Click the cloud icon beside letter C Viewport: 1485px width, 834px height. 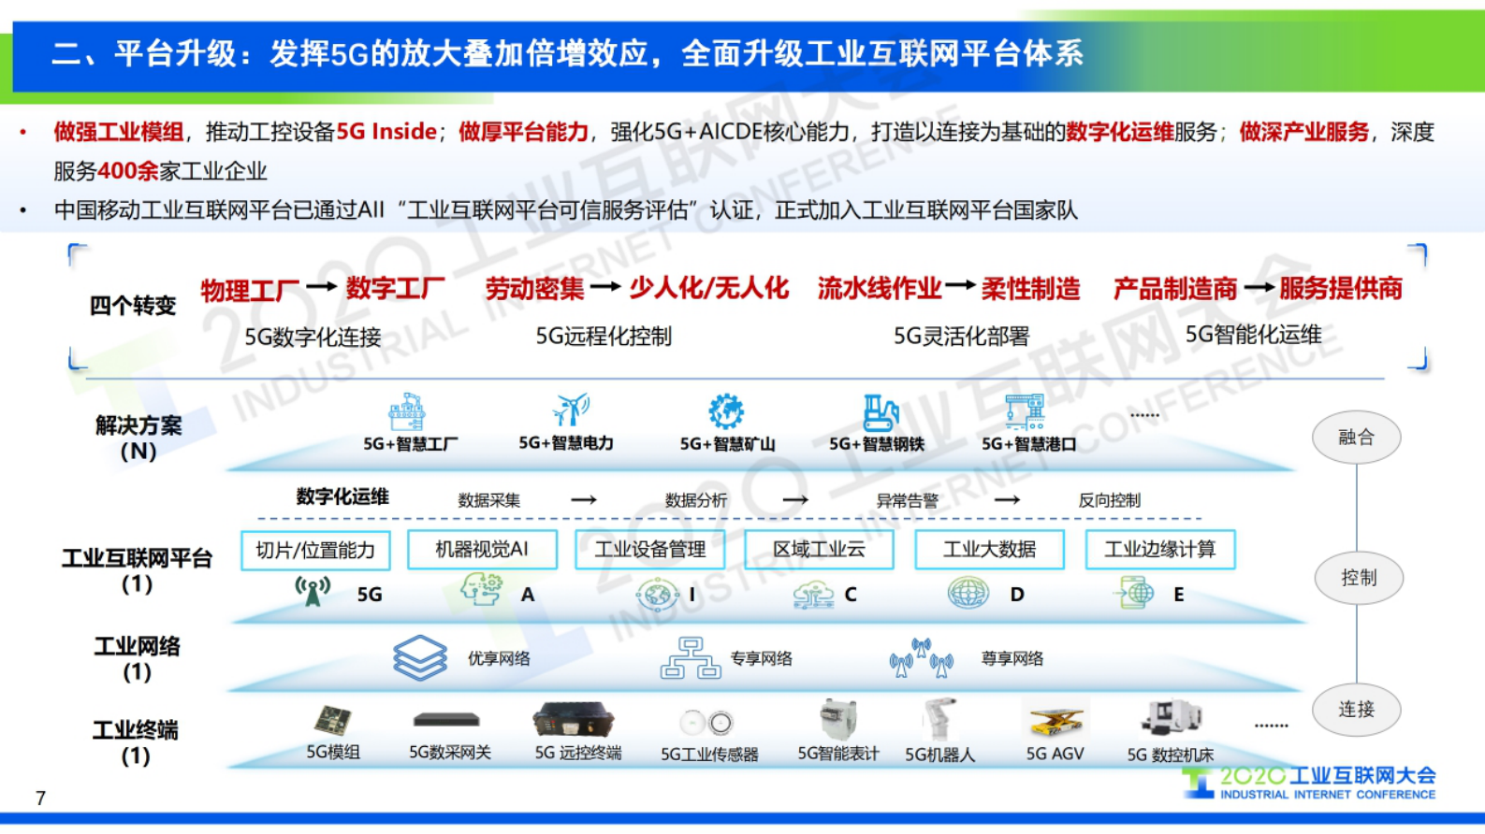pyautogui.click(x=813, y=595)
